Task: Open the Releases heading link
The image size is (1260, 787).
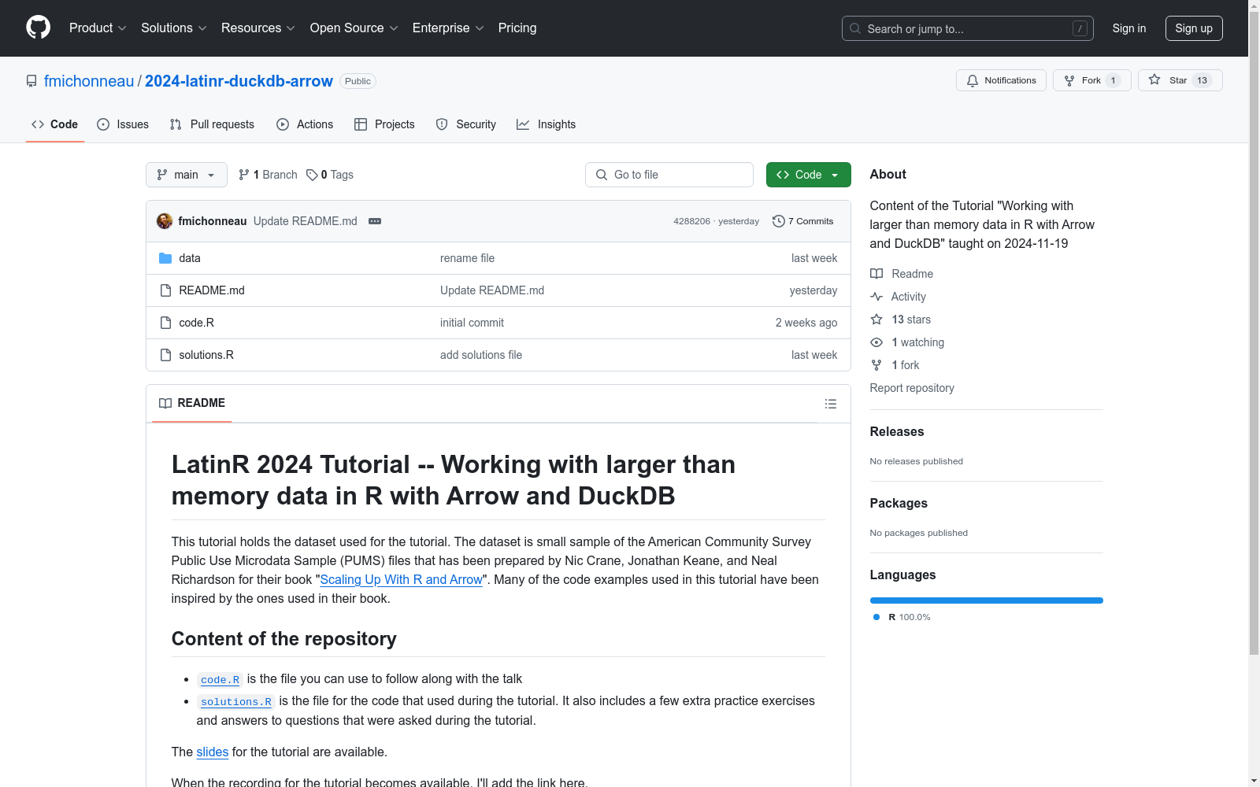Action: [897, 431]
